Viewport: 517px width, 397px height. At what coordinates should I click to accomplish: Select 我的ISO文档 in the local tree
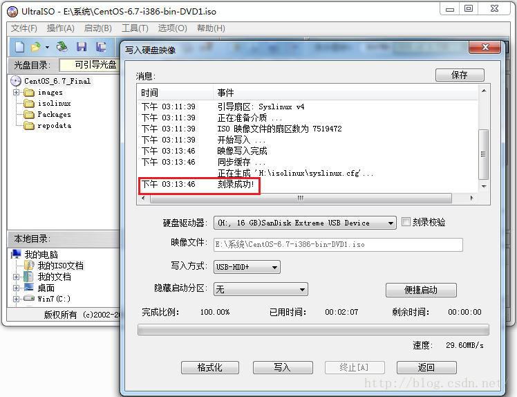pos(60,266)
